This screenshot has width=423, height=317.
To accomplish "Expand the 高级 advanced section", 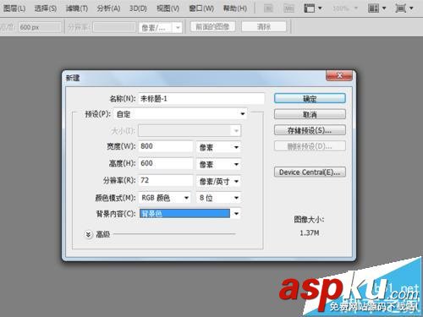I will click(88, 234).
